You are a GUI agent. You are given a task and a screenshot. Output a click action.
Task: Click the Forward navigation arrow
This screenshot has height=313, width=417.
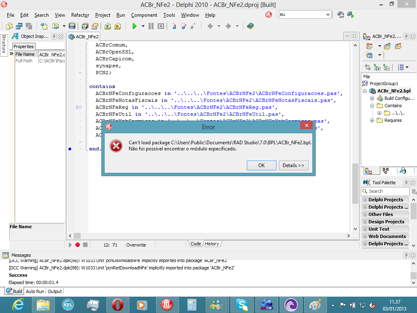228,26
